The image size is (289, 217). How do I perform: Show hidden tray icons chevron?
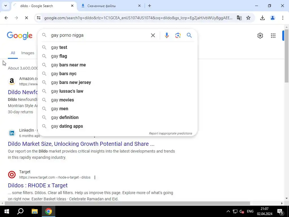(x=228, y=211)
